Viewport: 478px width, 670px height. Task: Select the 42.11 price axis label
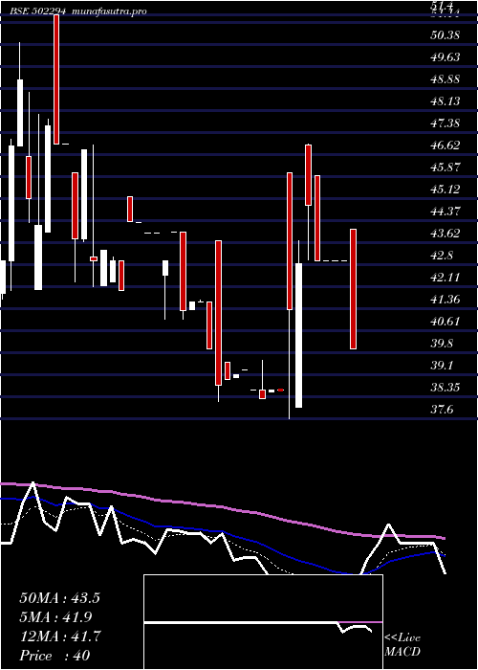tap(445, 278)
